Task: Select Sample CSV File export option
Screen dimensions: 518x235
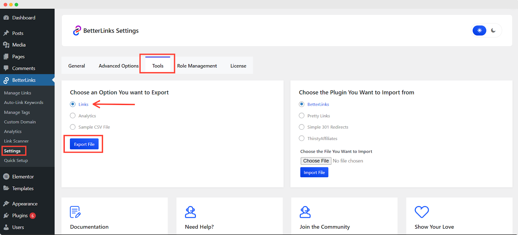Action: click(73, 127)
